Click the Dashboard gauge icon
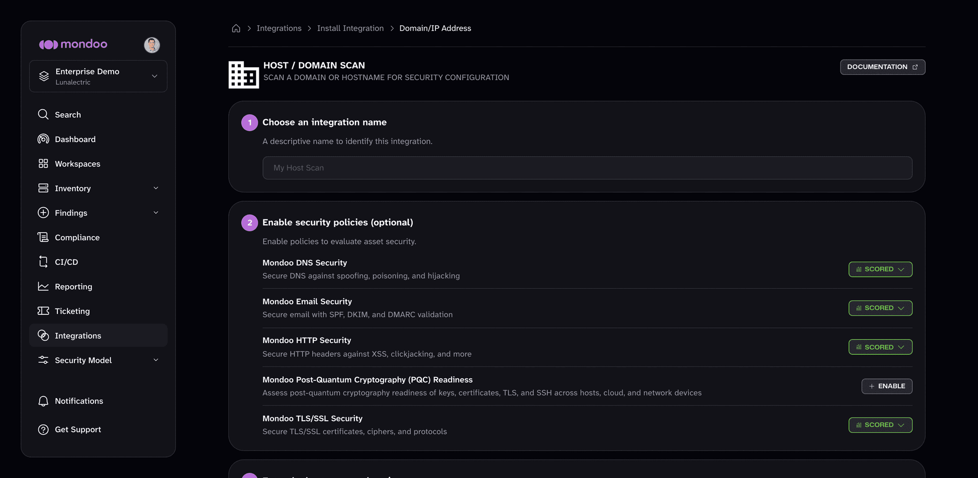 coord(43,139)
